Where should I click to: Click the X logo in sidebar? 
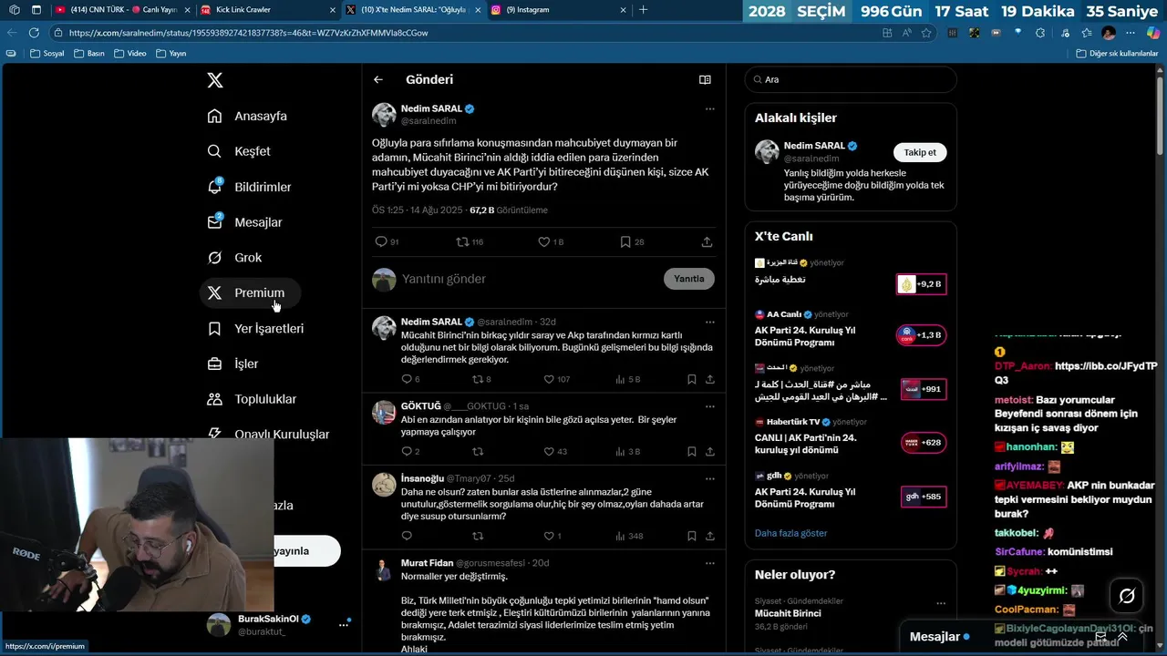click(215, 80)
